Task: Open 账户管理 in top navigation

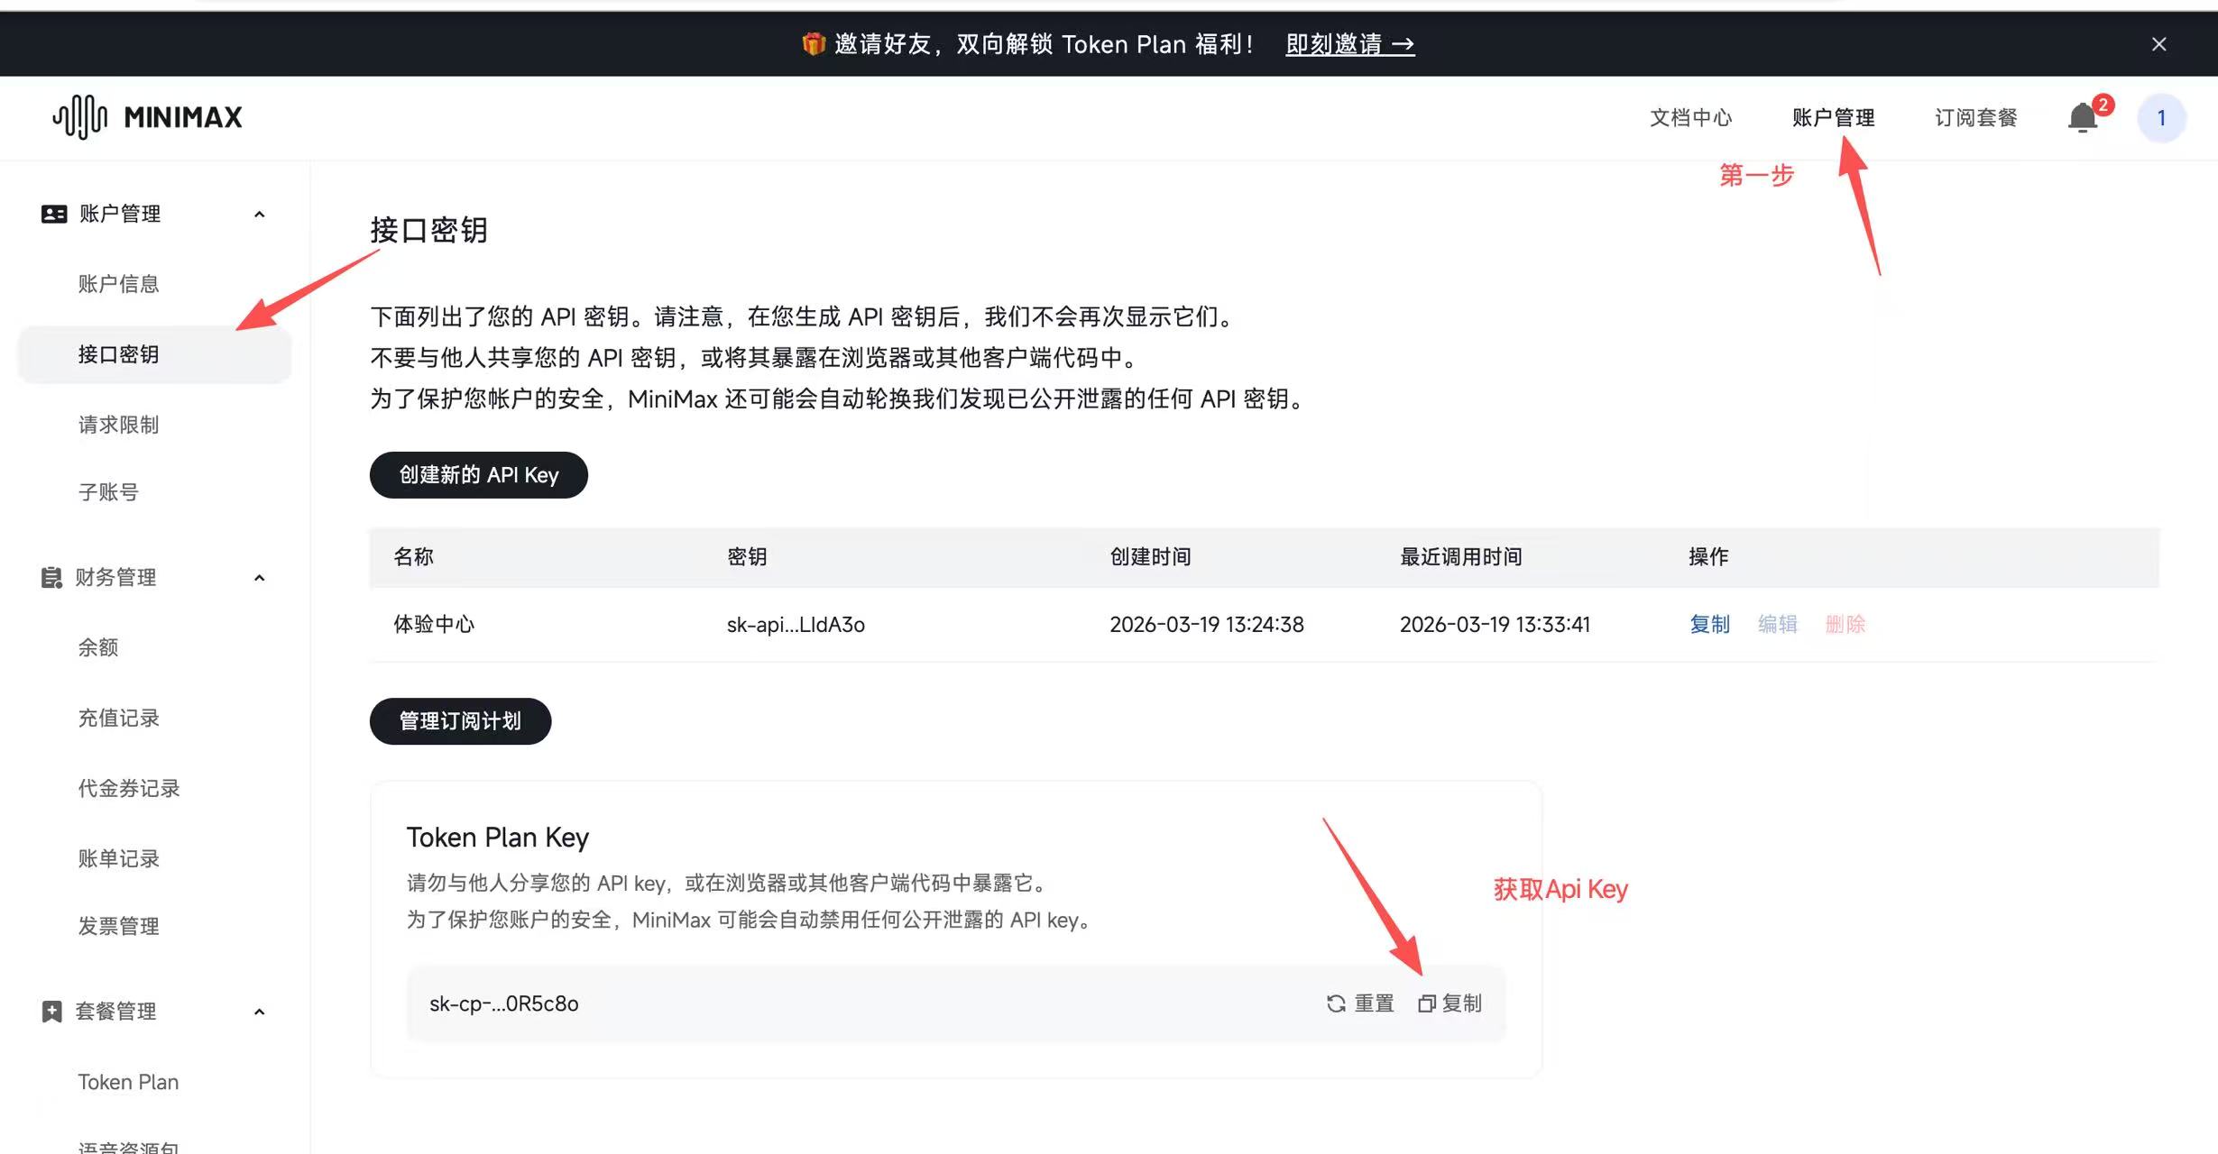Action: [1833, 118]
